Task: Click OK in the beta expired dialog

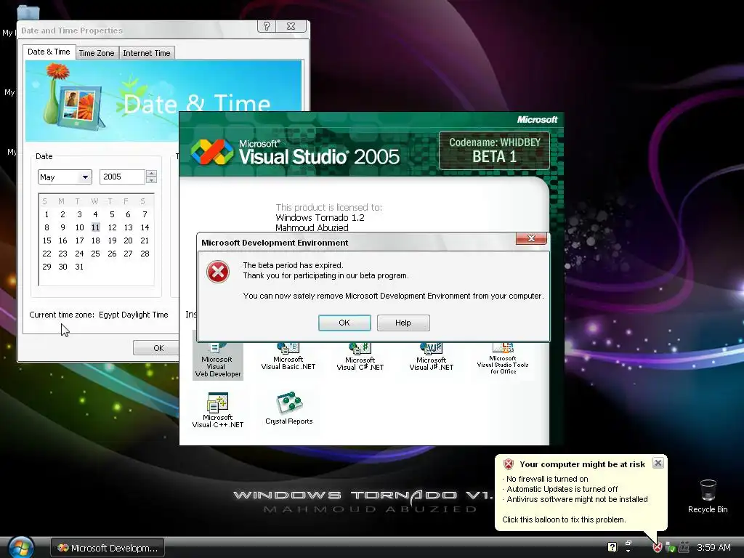Action: [x=344, y=323]
